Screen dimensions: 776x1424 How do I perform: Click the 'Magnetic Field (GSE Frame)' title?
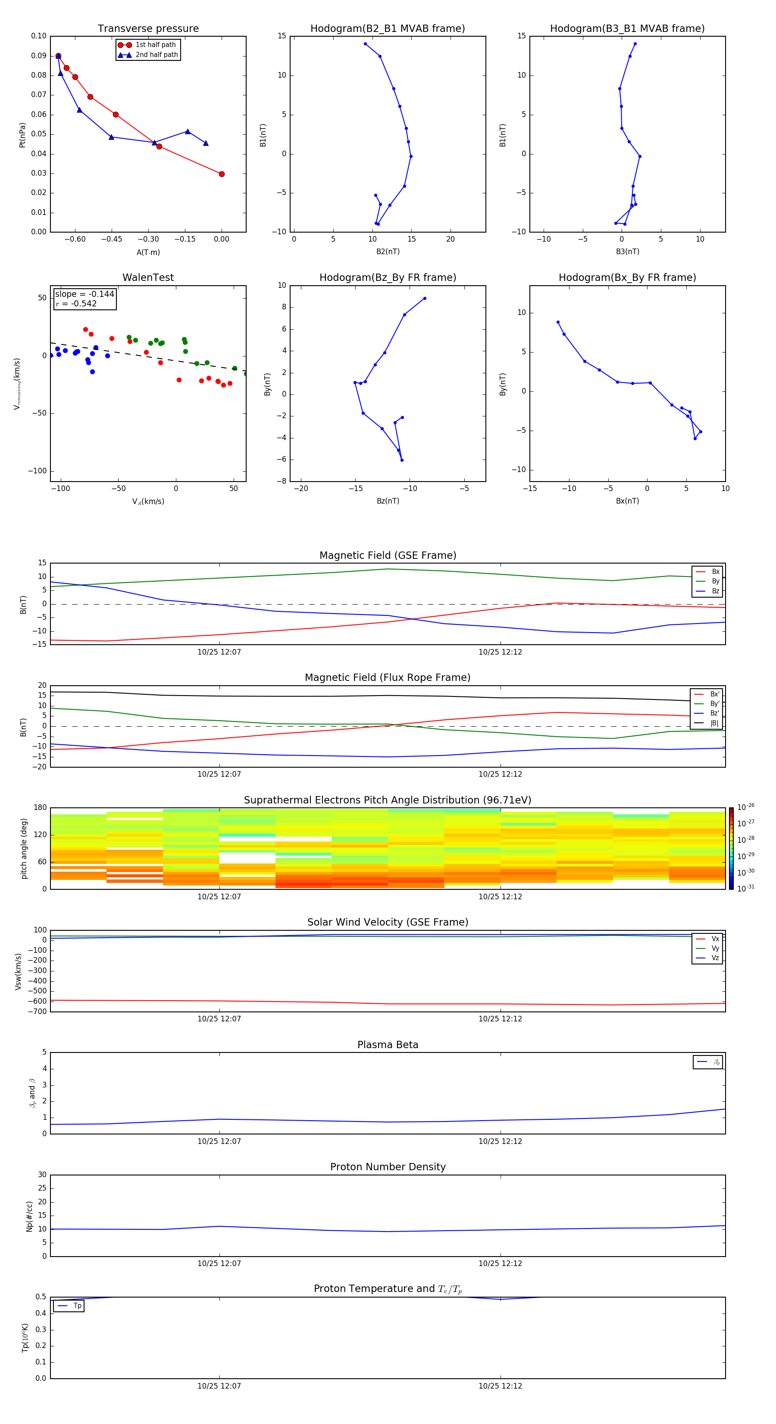(388, 555)
